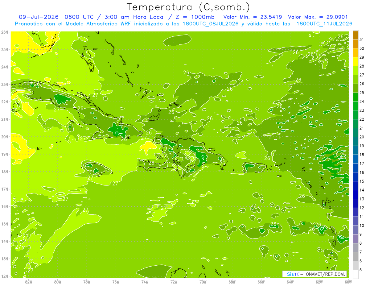Click the "76W" longitude axis label
The image size is (370, 286).
(x=116, y=282)
